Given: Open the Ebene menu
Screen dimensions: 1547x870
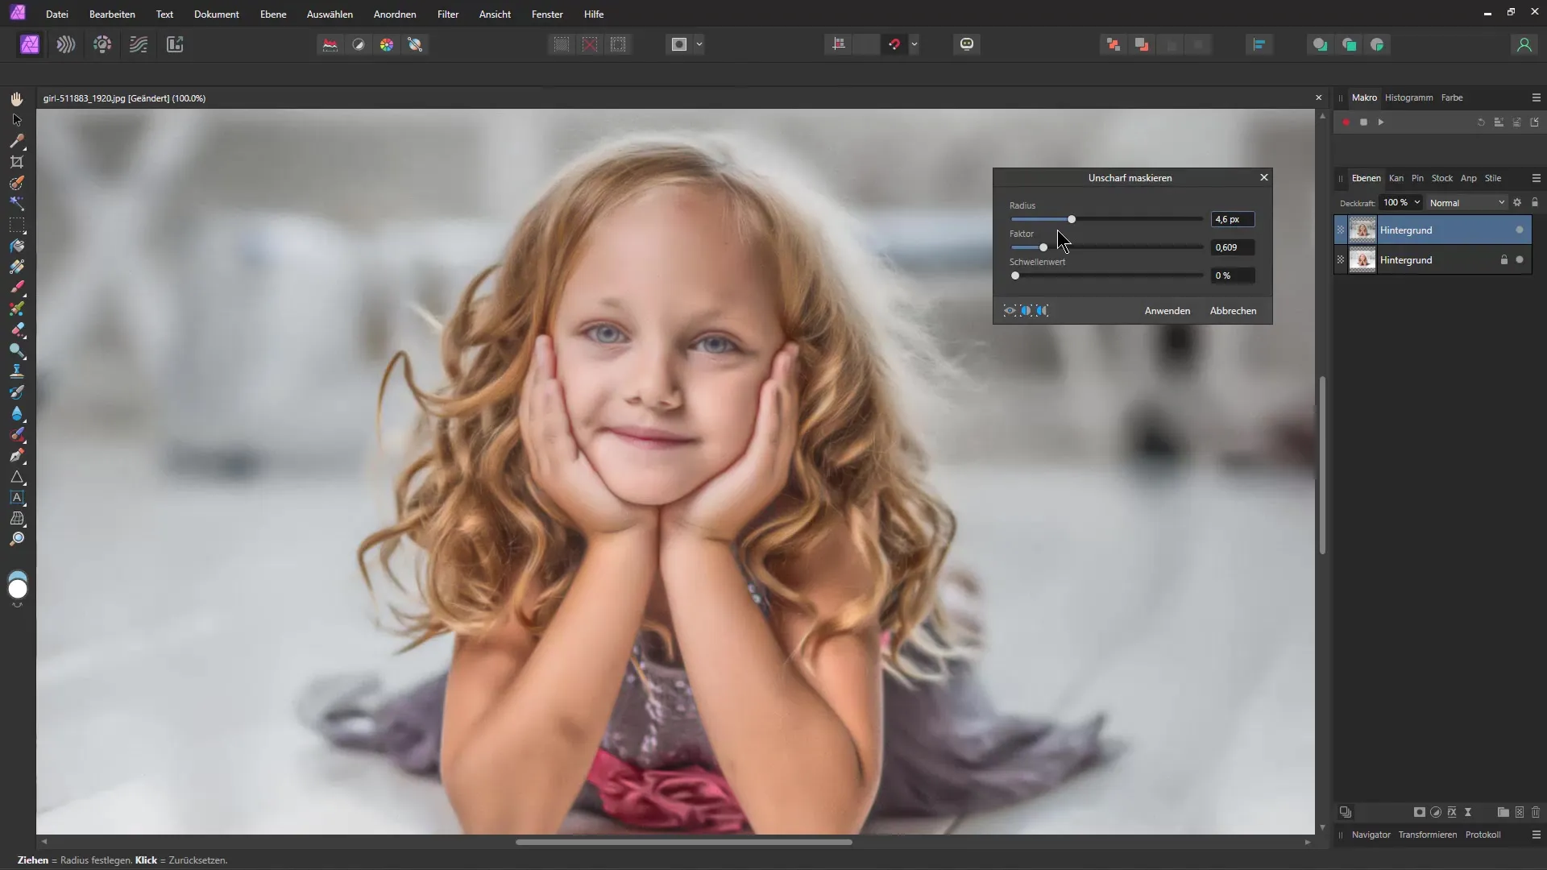Looking at the screenshot, I should point(273,14).
